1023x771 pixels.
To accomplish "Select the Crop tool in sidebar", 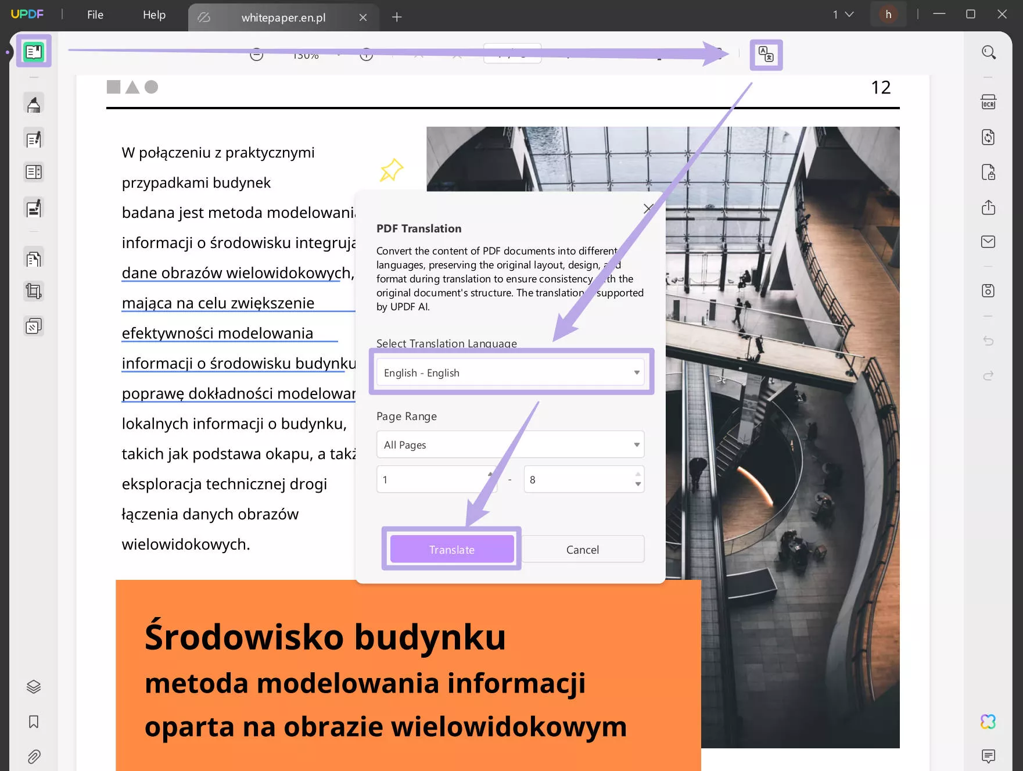I will (33, 291).
